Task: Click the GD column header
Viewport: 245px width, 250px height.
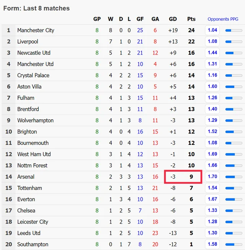Action: 173,19
